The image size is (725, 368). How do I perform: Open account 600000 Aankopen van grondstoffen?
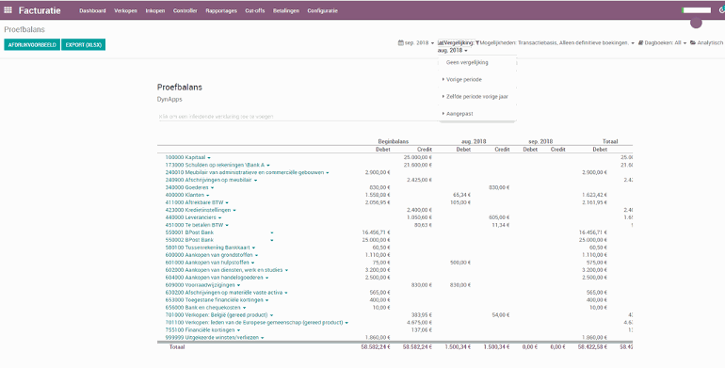pos(211,255)
